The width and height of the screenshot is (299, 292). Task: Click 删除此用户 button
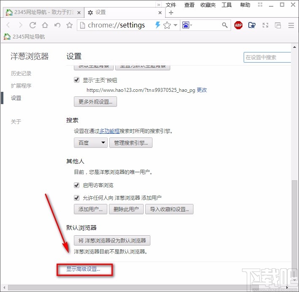point(126,209)
